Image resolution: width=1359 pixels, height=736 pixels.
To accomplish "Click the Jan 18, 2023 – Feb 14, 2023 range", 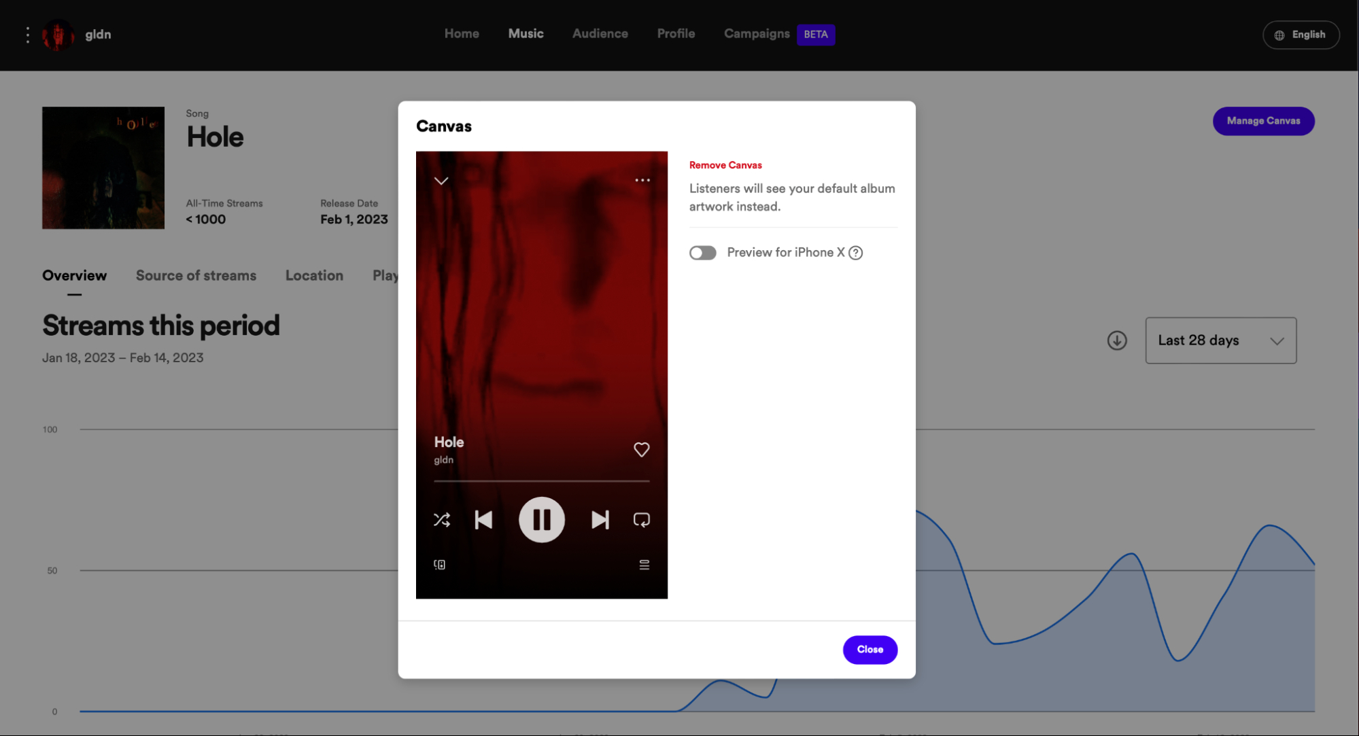I will point(123,357).
